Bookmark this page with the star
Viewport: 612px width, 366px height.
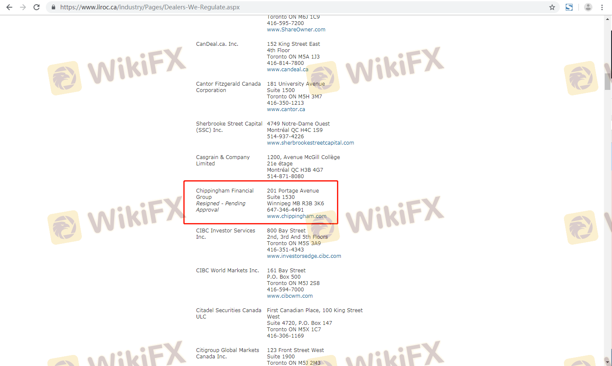[552, 7]
